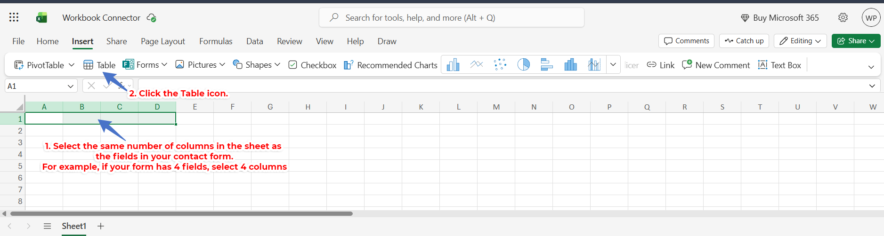
Task: Insert a stock or combo chart
Action: coord(594,64)
